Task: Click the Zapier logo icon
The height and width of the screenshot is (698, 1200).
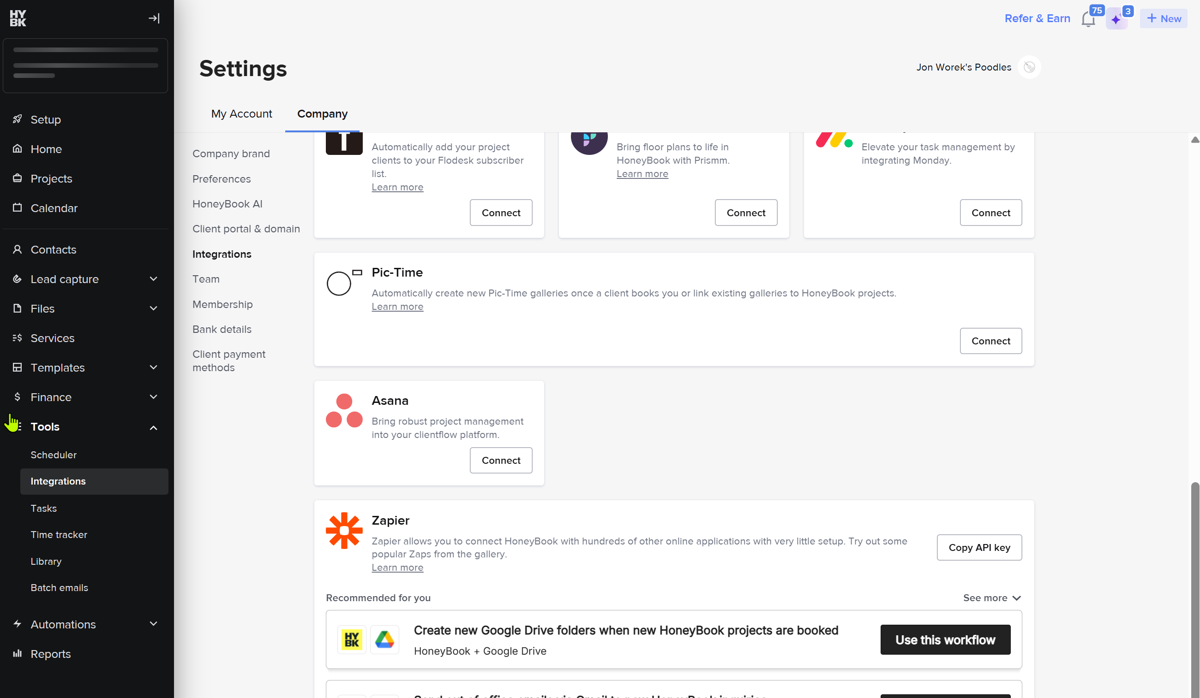Action: 344,530
